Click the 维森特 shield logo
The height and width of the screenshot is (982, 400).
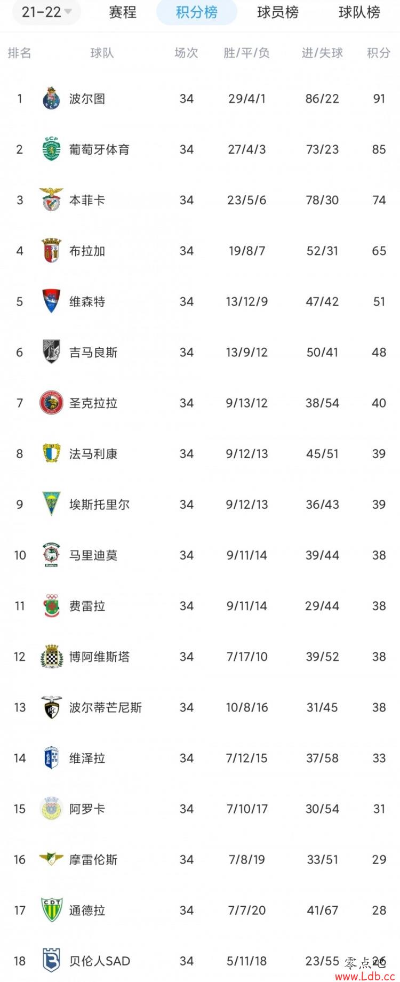(51, 301)
